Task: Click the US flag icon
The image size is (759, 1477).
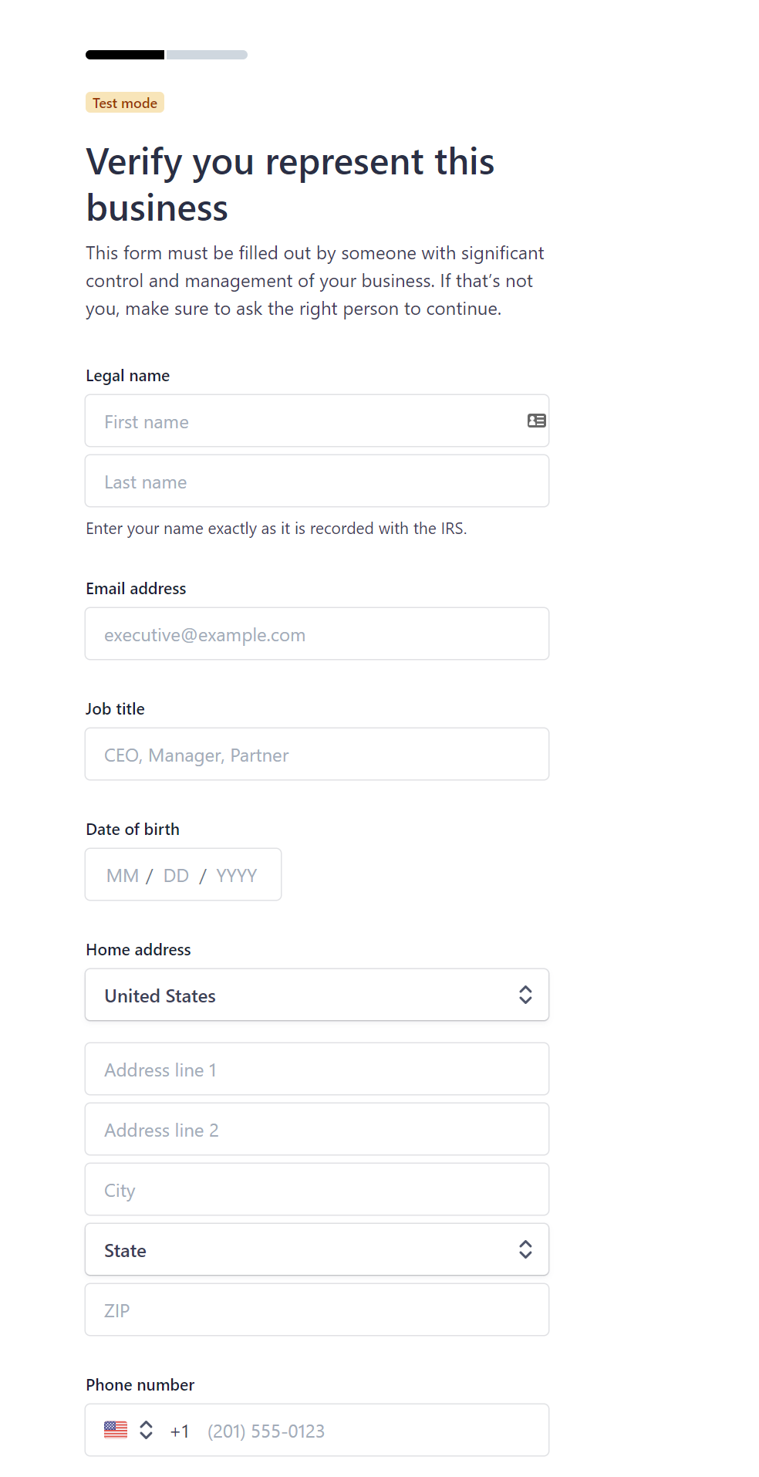Action: tap(116, 1430)
